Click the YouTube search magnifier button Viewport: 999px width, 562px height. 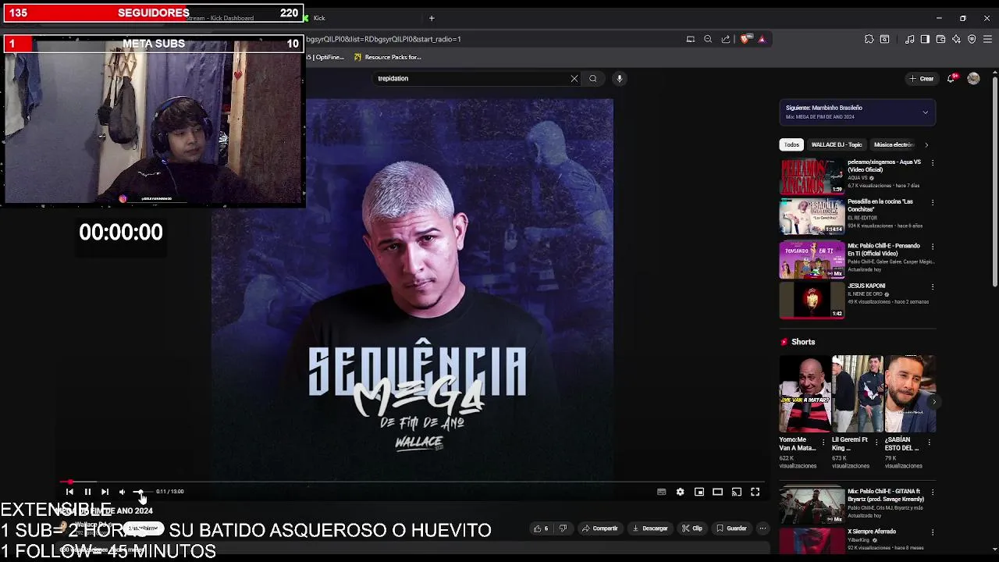tap(593, 78)
